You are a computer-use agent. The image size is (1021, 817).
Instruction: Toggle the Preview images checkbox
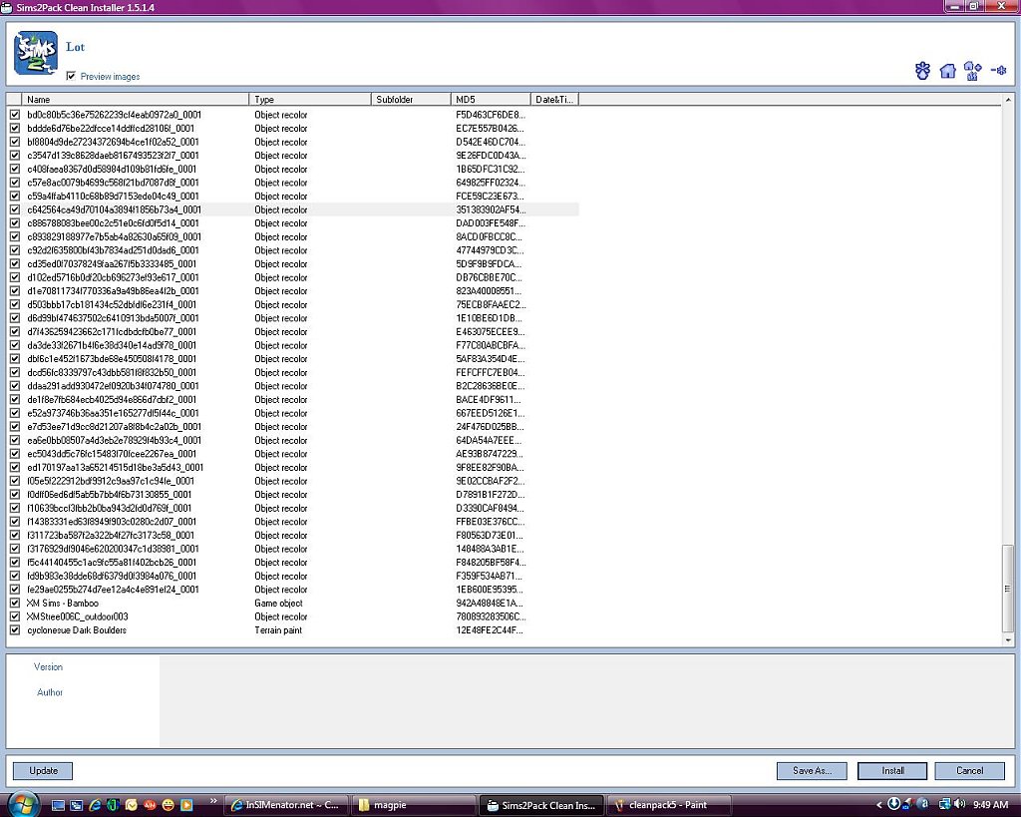pos(71,76)
